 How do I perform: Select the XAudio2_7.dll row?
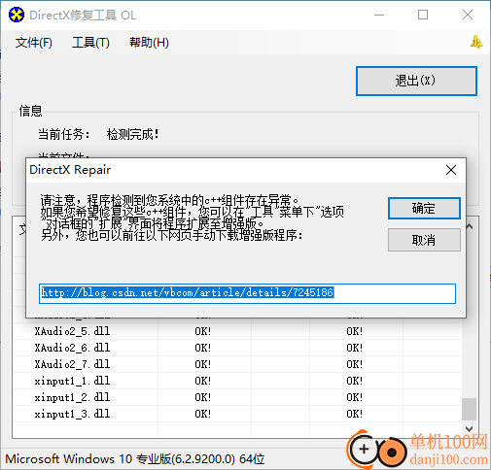237,364
